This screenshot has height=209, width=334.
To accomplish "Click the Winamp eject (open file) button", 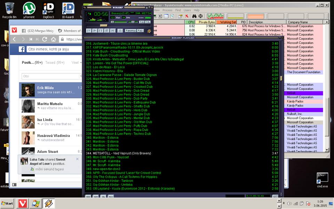I will point(120,31).
